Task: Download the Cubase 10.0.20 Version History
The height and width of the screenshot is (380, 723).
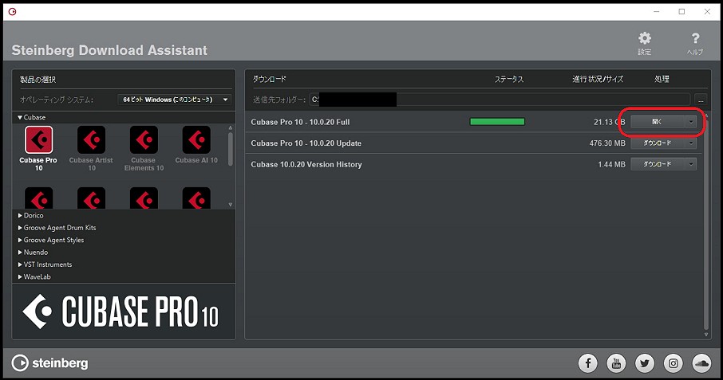Action: (658, 164)
